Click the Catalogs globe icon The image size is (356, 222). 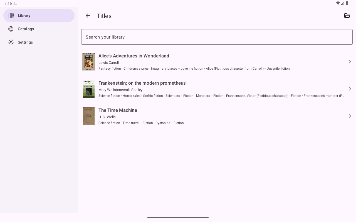coord(11,29)
